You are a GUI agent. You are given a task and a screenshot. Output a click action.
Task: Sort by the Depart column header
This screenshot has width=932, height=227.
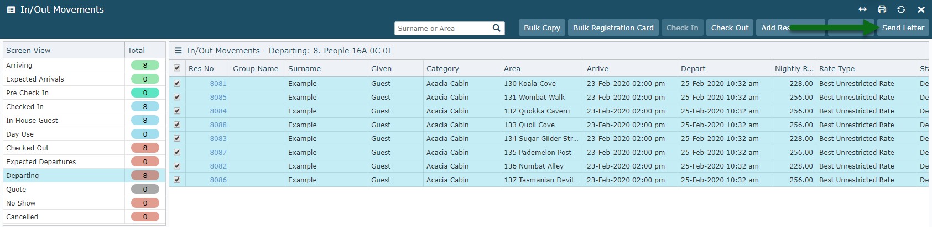coord(693,68)
